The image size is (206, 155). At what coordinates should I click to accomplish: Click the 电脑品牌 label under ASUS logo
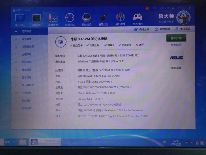[176, 68]
